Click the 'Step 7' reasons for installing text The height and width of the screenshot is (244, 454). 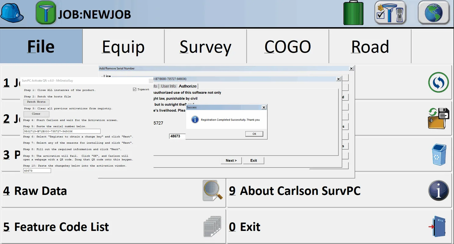tap(78, 143)
